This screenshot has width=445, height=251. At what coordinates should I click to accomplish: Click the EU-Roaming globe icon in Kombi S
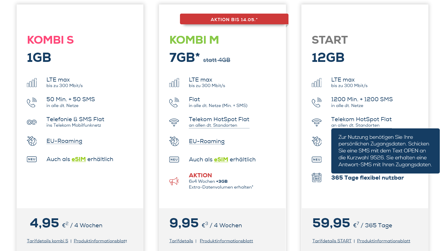(32, 141)
